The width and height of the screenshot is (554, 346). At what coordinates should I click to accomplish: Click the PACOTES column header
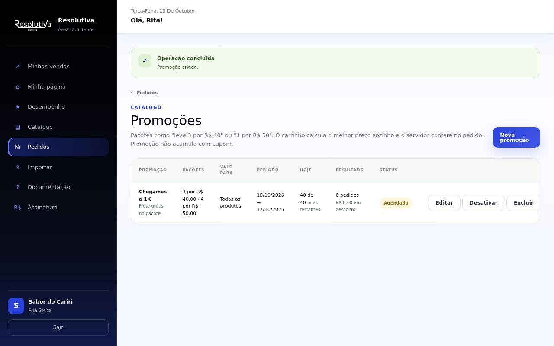(x=193, y=170)
